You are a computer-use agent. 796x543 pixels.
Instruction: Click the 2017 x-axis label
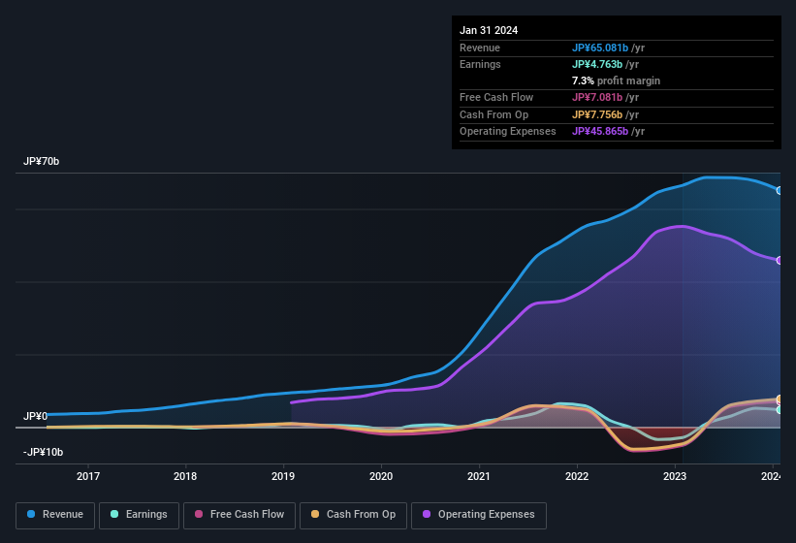pos(88,476)
